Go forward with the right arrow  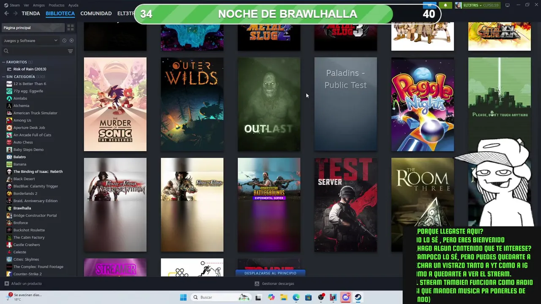15,14
